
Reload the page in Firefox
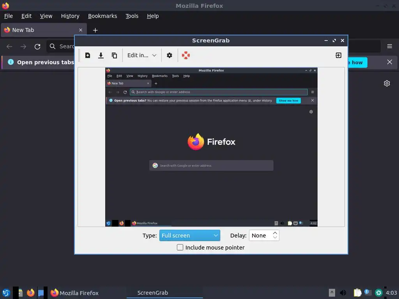(x=37, y=47)
